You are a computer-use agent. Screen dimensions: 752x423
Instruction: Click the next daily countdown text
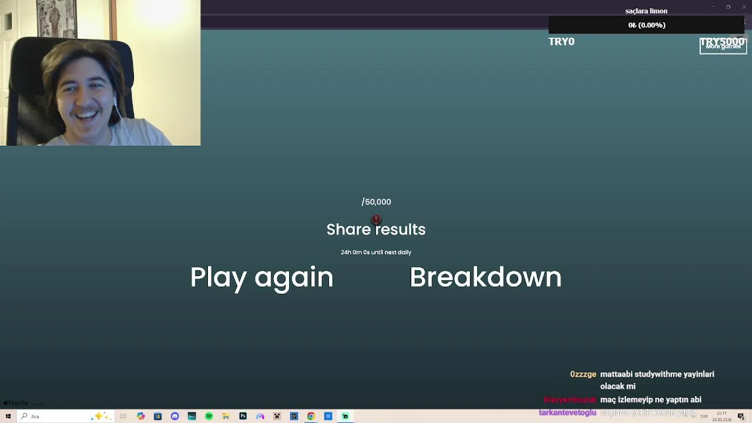pyautogui.click(x=376, y=253)
